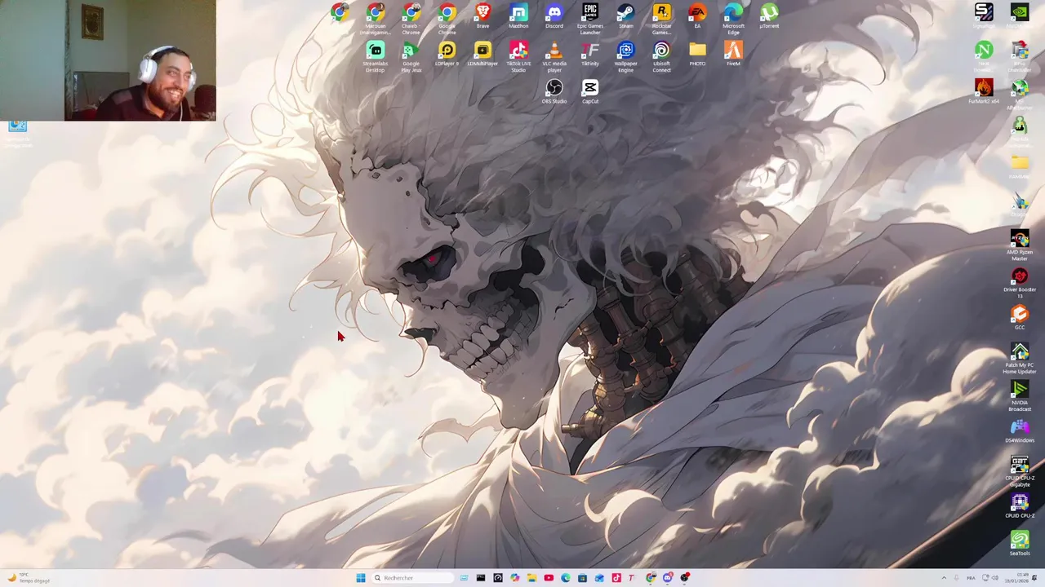The width and height of the screenshot is (1045, 587).
Task: Open the Marouan Chrome profile shortcut
Action: click(x=376, y=19)
